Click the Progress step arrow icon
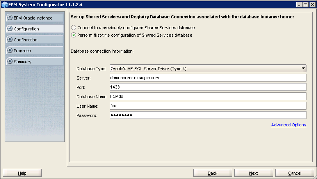317x179 pixels. (x=10, y=51)
